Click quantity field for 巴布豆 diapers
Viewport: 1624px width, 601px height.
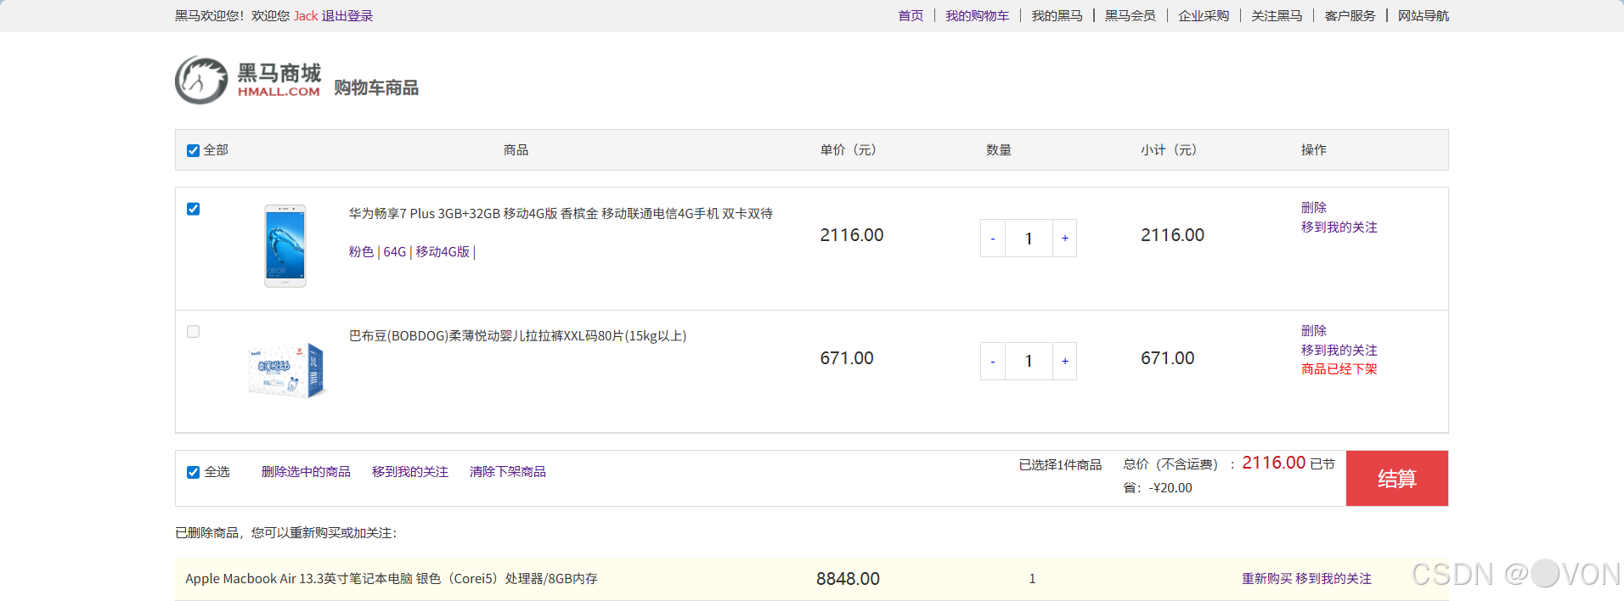(x=1029, y=362)
